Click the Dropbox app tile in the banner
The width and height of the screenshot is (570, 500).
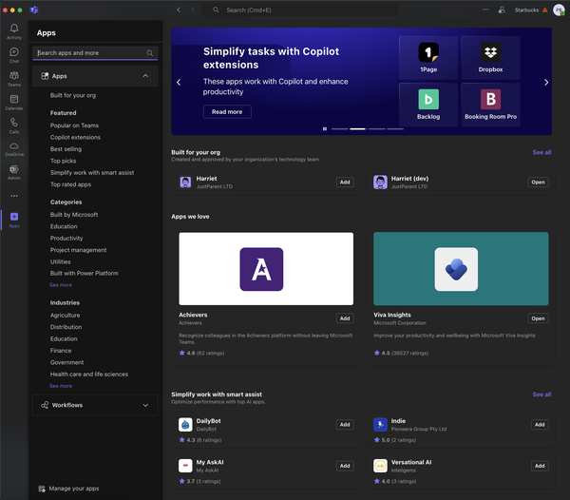pyautogui.click(x=490, y=57)
